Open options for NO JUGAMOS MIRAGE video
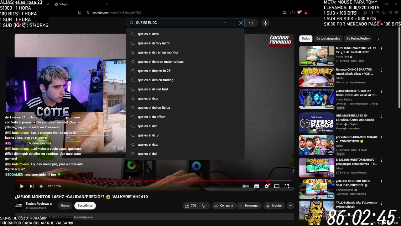This screenshot has height=226, width=401. [x=382, y=137]
